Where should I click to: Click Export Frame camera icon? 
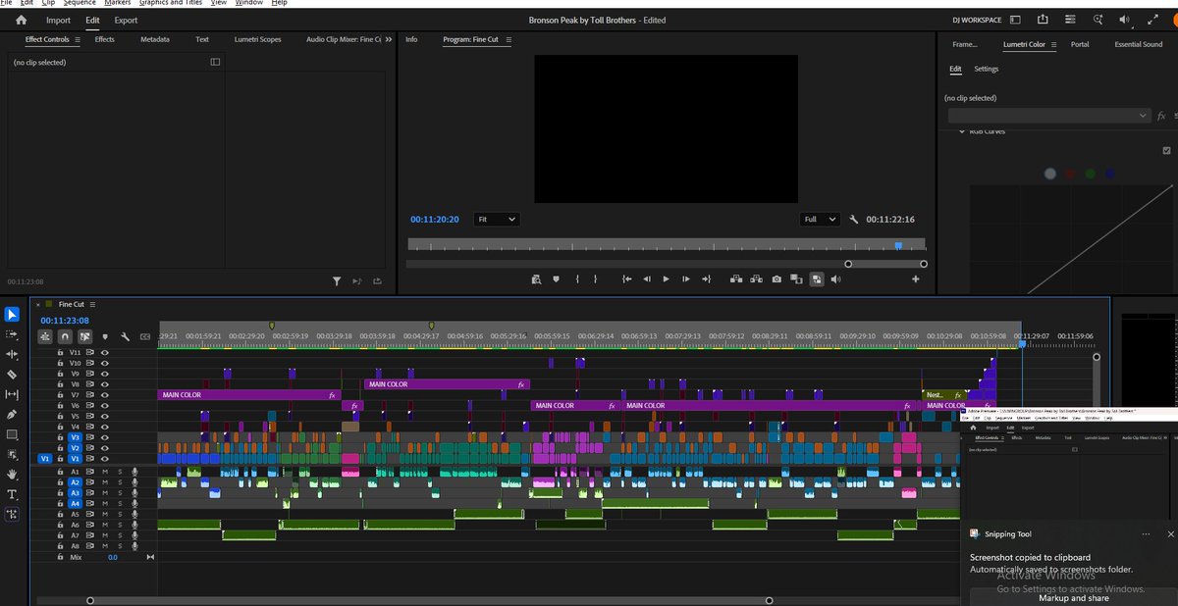(776, 279)
